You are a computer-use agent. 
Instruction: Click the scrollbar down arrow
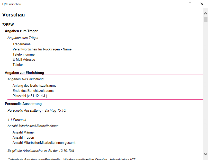click(205, 154)
